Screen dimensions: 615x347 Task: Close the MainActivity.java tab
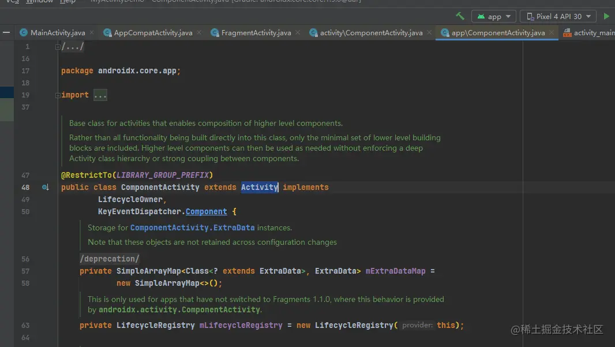[x=92, y=32]
